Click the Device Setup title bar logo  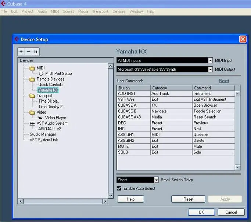point(17,39)
